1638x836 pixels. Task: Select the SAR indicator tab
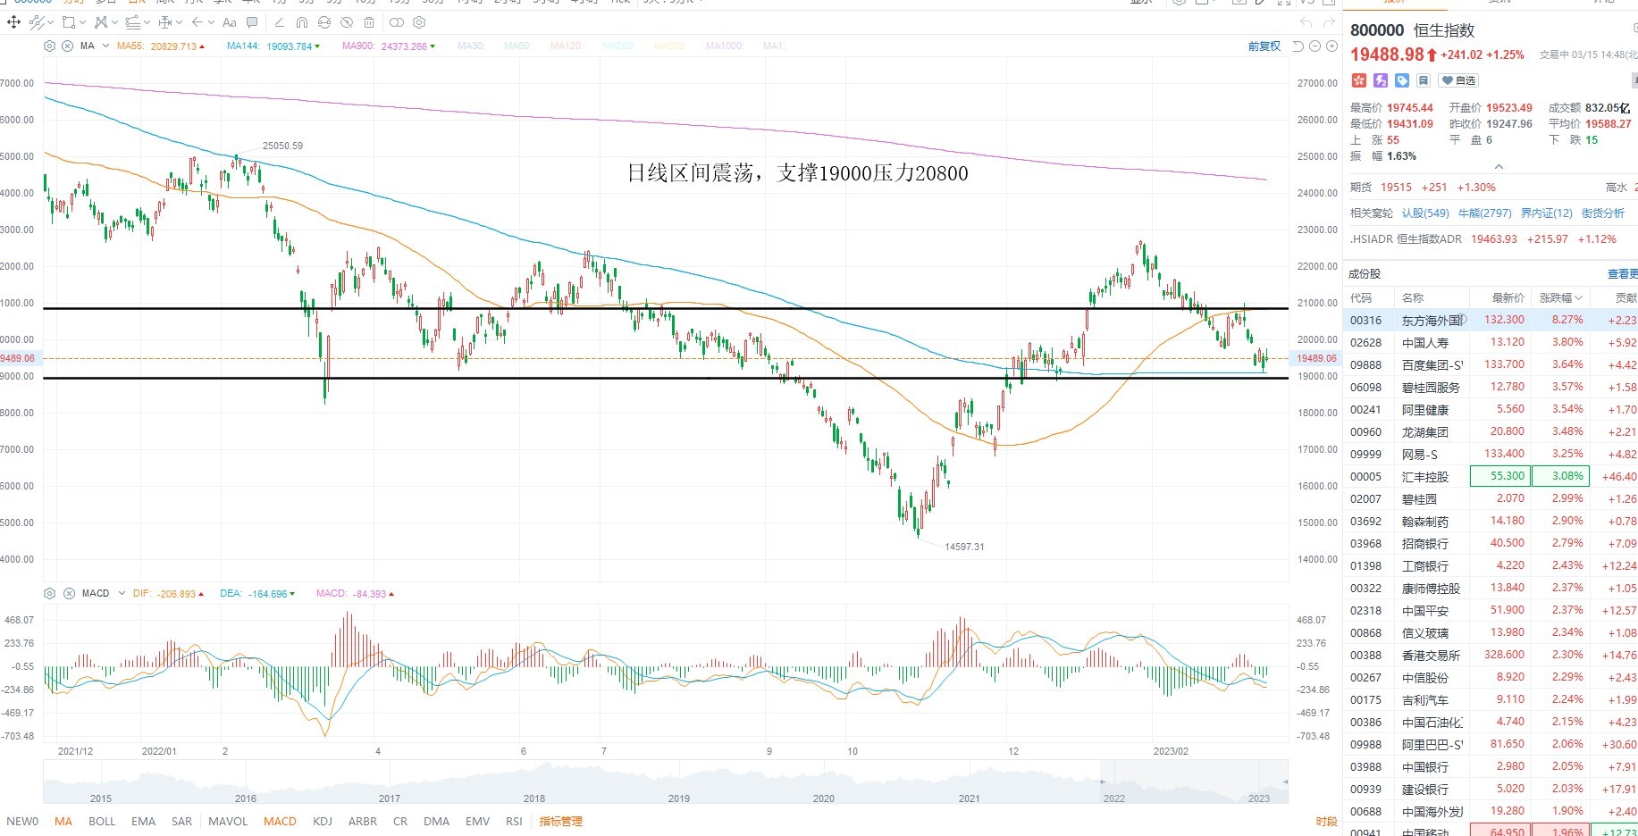[x=181, y=822]
